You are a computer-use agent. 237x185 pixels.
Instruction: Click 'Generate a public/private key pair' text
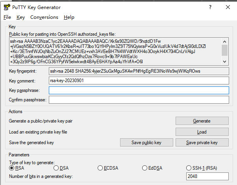[41, 121]
